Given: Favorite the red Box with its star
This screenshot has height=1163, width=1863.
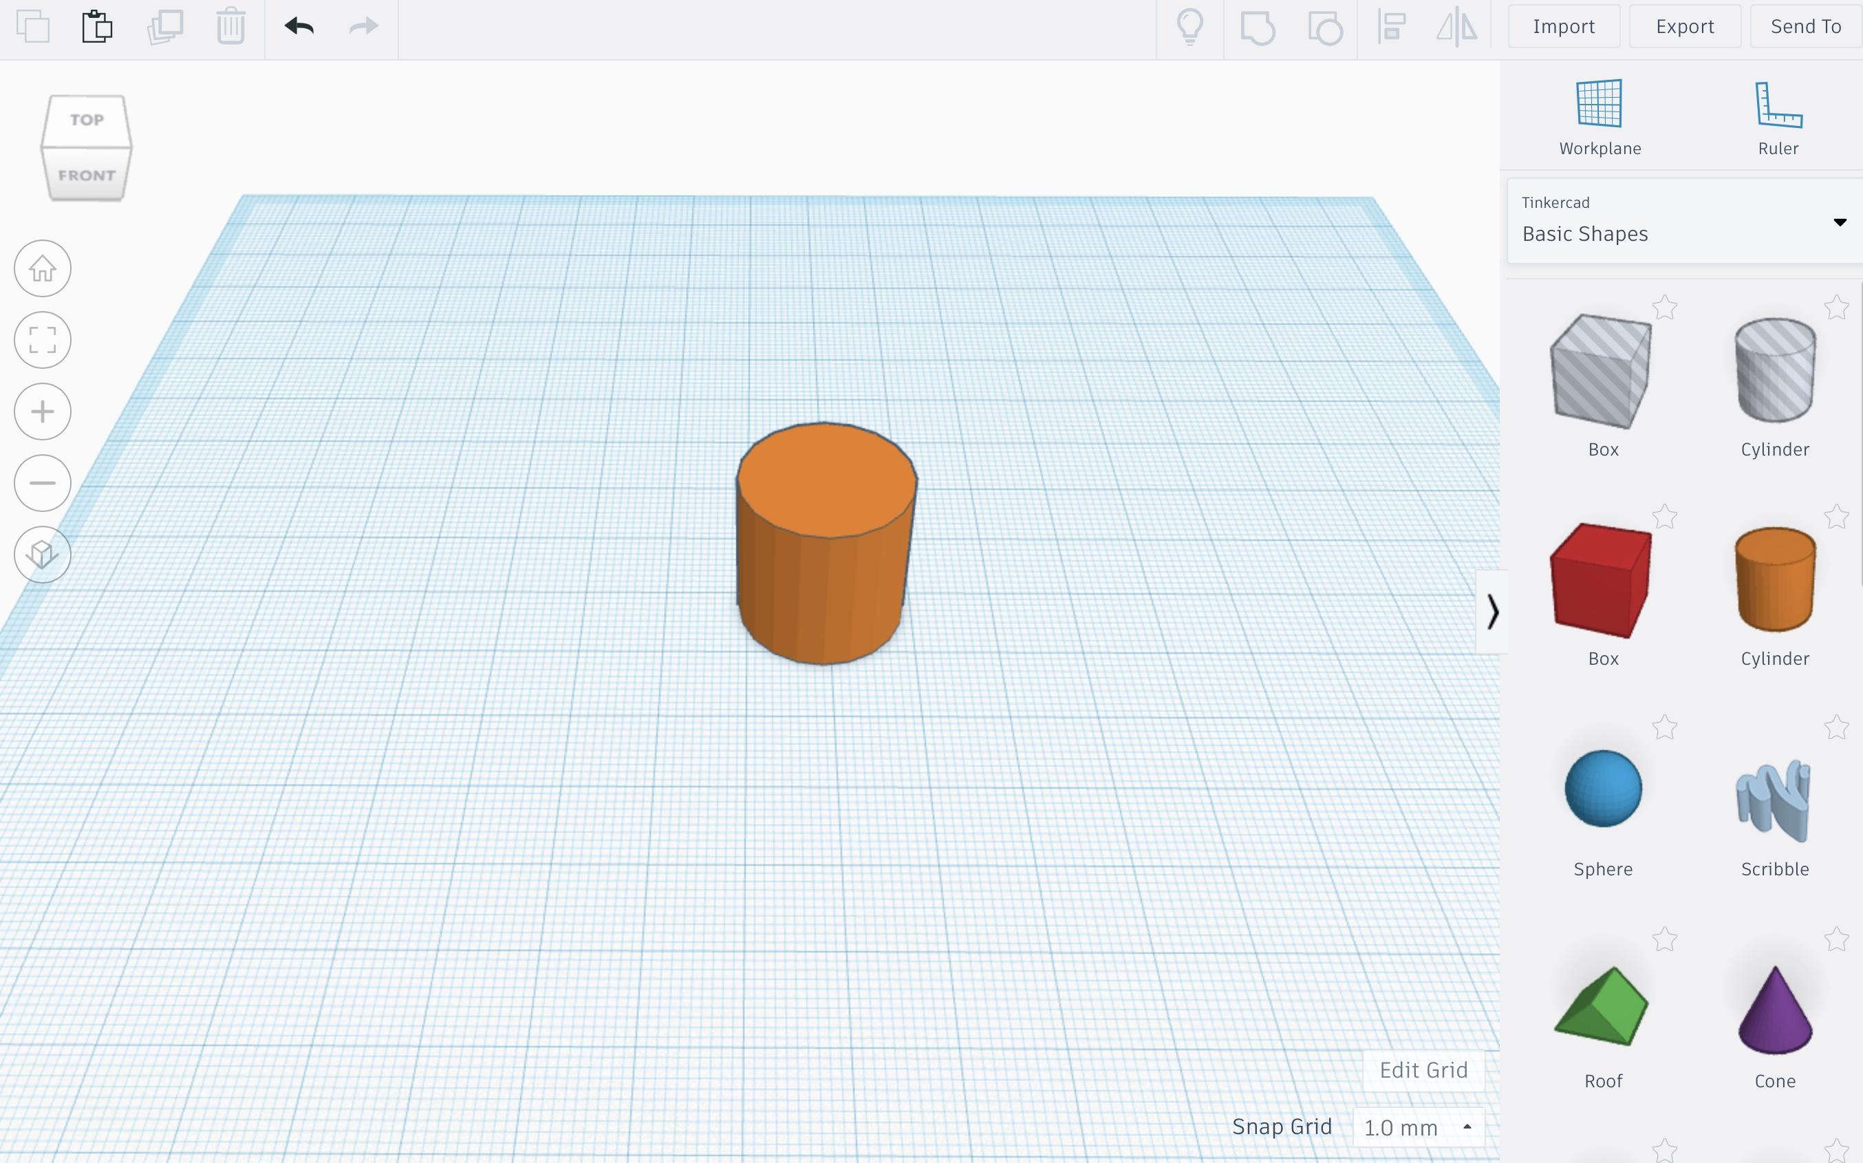Looking at the screenshot, I should pyautogui.click(x=1665, y=517).
